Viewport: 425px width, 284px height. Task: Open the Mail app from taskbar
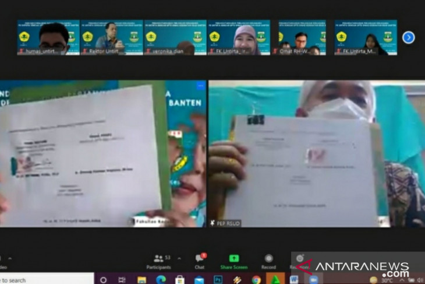199,279
